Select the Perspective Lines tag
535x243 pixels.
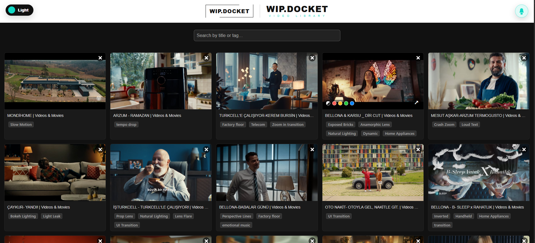pyautogui.click(x=237, y=216)
